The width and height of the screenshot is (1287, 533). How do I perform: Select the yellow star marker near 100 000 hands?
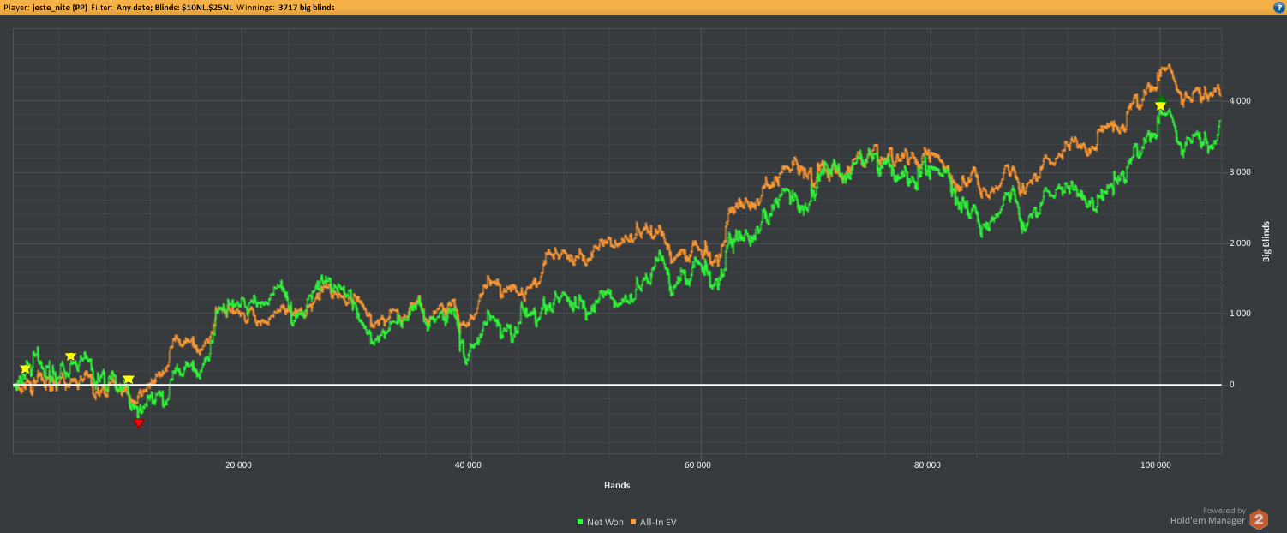point(1160,106)
